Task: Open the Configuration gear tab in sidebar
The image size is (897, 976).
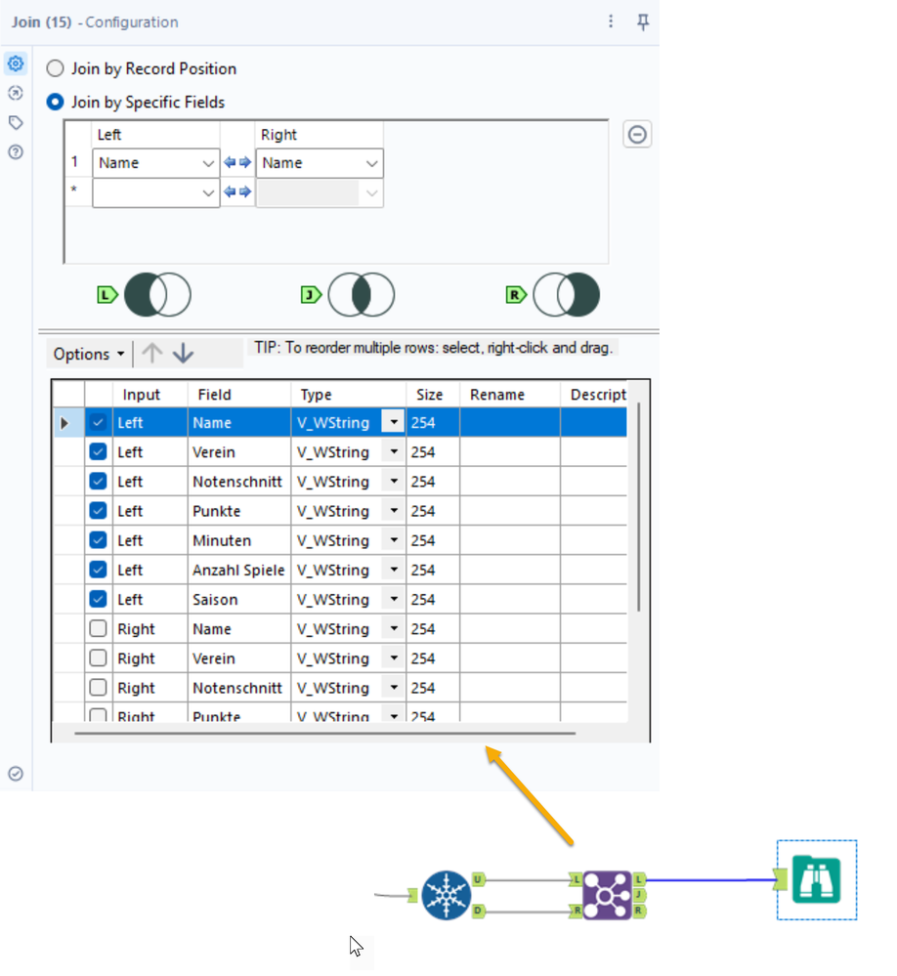Action: (16, 64)
